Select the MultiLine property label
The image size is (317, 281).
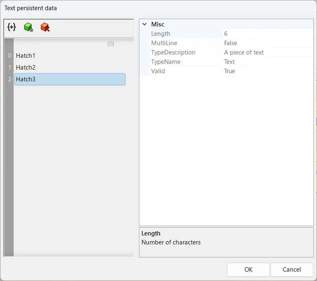pos(164,43)
